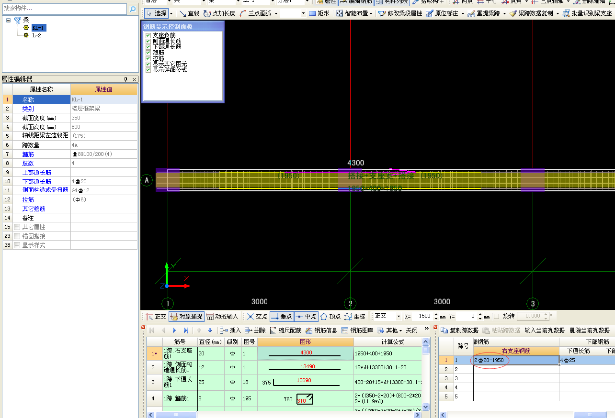Choose the 直线 line drawing tool
Viewport: 615px width, 418px height.
click(190, 13)
